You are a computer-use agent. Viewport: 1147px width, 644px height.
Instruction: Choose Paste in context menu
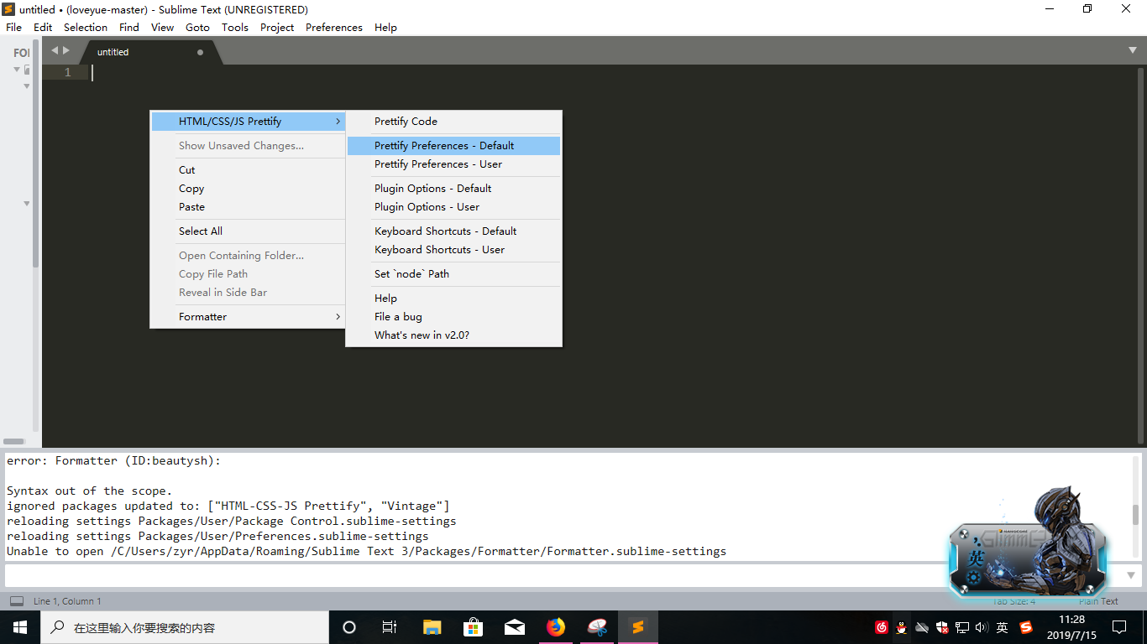pyautogui.click(x=249, y=207)
